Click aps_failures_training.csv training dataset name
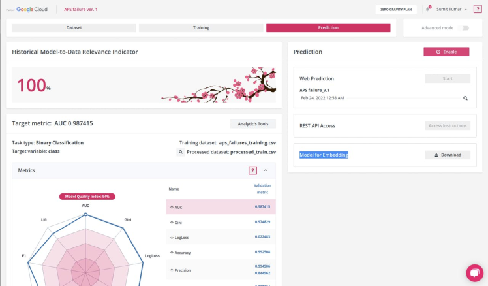Screen dimensions: 488x286 pos(247,143)
